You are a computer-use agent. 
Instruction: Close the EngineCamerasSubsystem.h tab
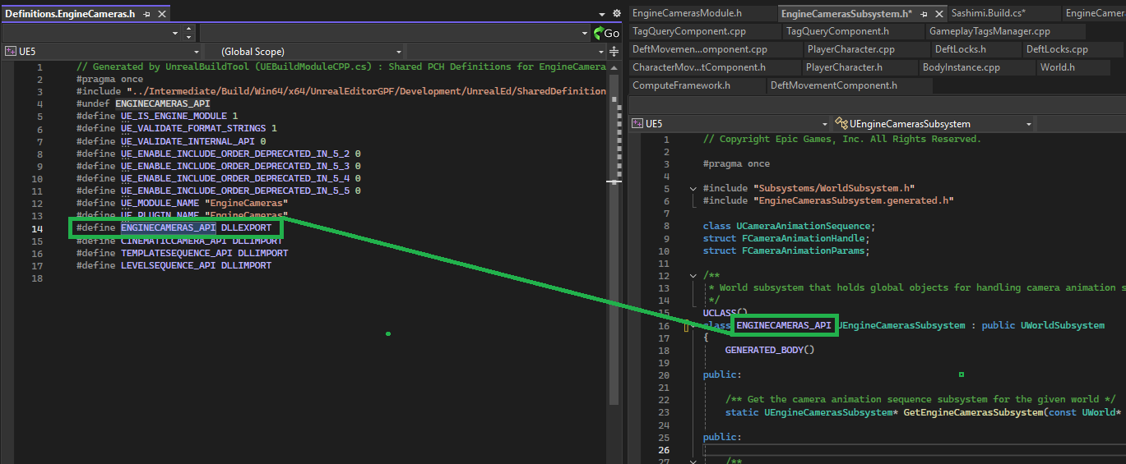(938, 14)
